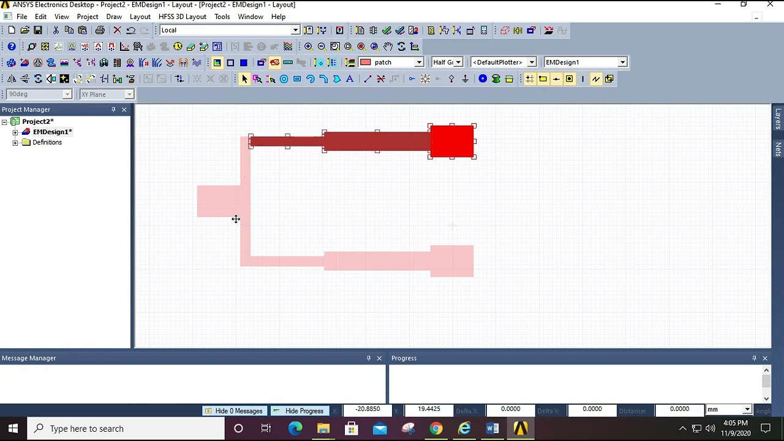Click the Windows search box

coord(126,429)
